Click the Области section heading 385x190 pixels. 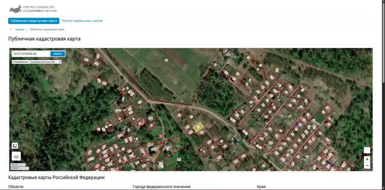click(16, 187)
